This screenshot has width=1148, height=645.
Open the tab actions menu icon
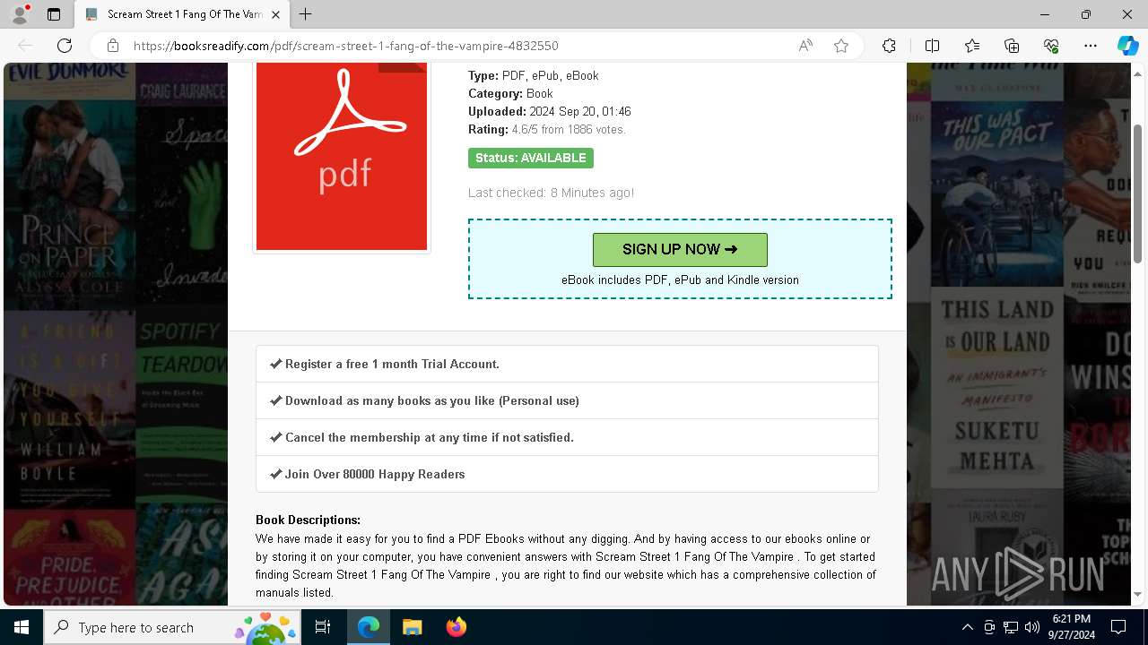(54, 14)
